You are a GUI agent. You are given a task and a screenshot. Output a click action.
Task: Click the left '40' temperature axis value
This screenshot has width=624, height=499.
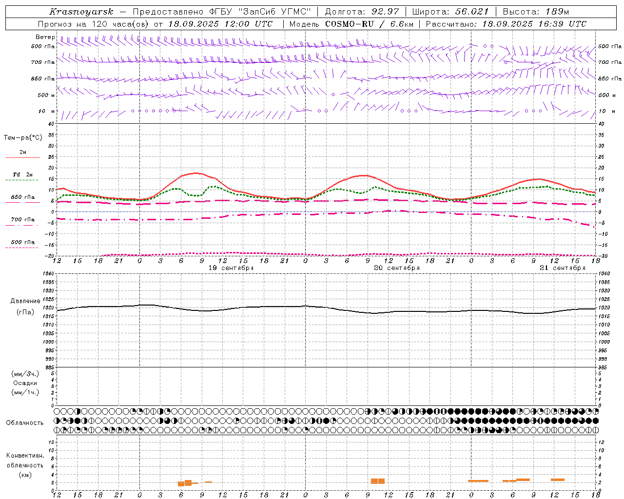point(51,124)
